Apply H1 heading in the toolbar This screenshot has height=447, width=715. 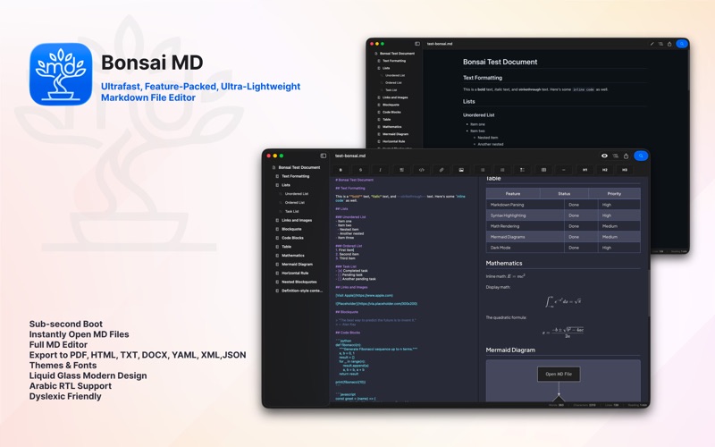[x=585, y=170]
